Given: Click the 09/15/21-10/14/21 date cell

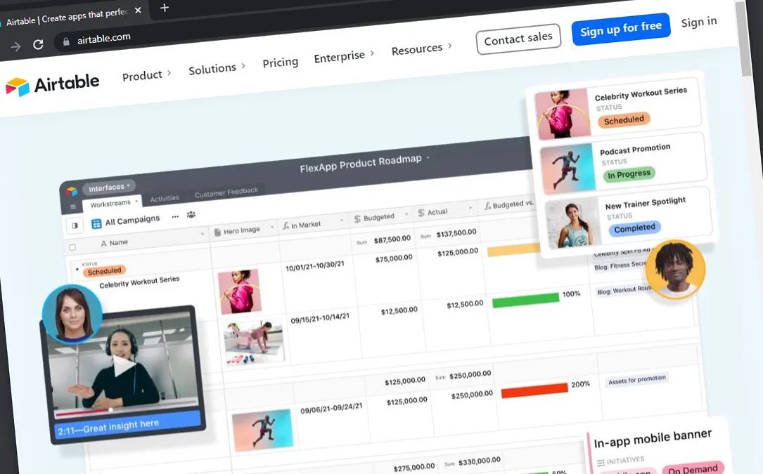Looking at the screenshot, I should [320, 318].
